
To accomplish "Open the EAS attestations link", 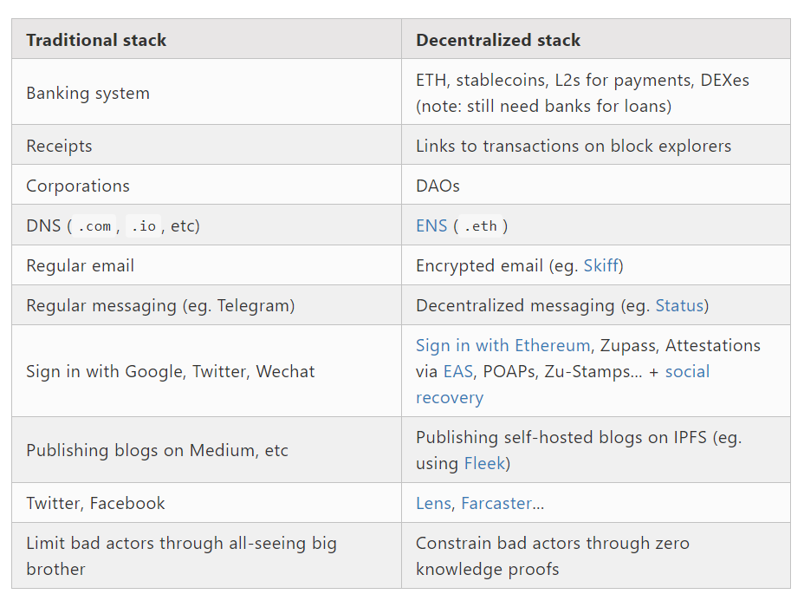I will click(x=457, y=371).
